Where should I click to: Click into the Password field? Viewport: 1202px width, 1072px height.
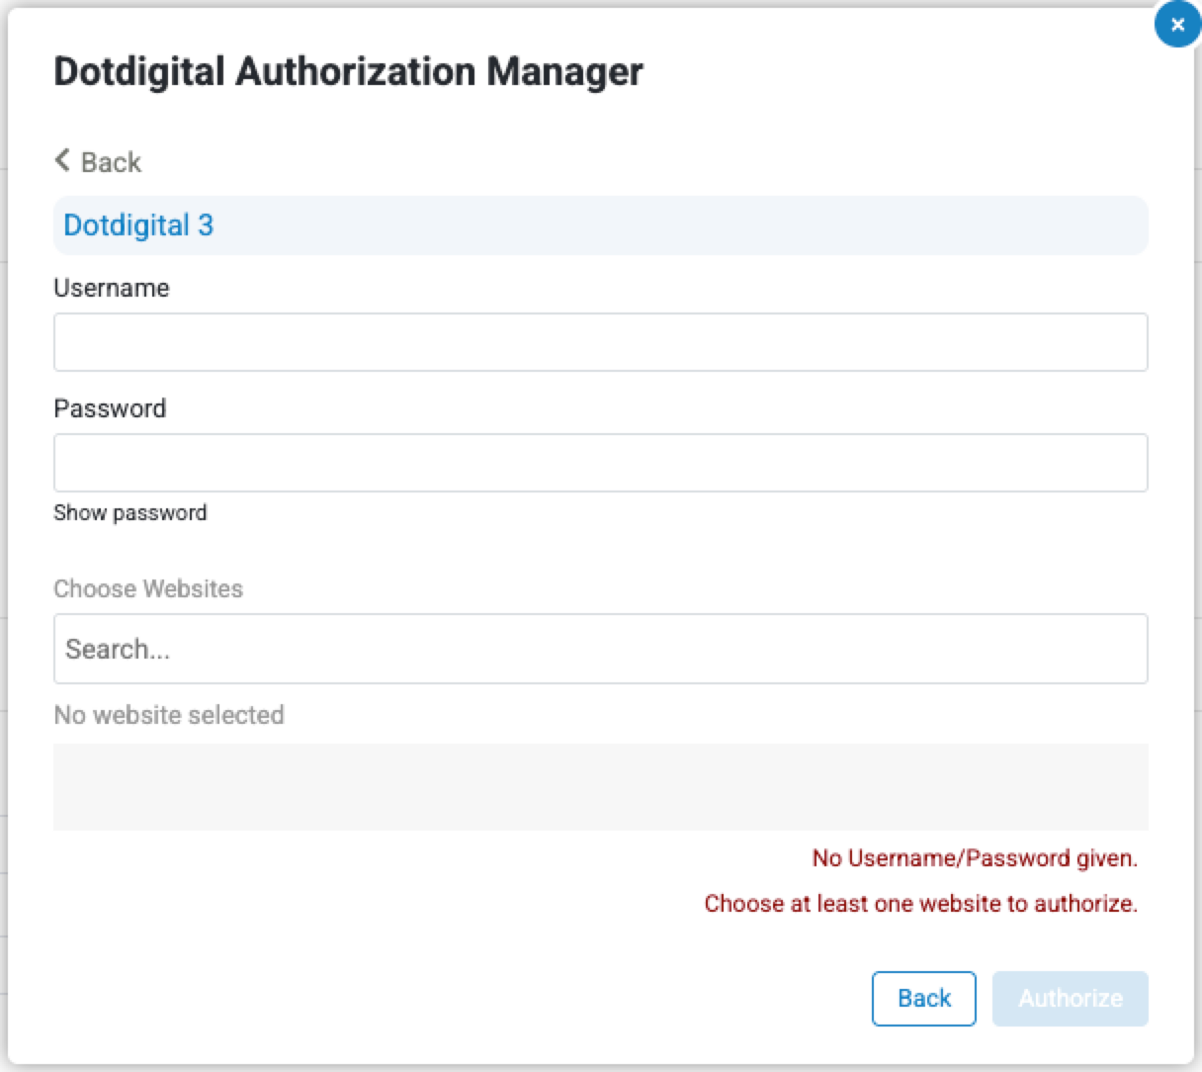point(600,463)
